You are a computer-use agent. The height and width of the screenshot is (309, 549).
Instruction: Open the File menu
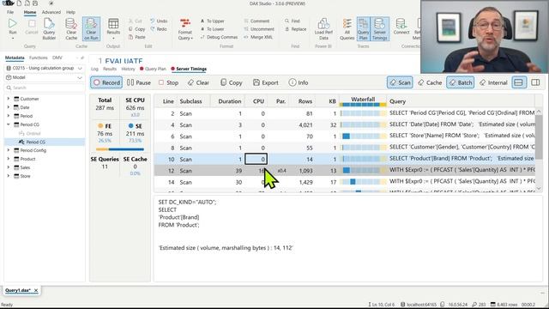[10, 12]
